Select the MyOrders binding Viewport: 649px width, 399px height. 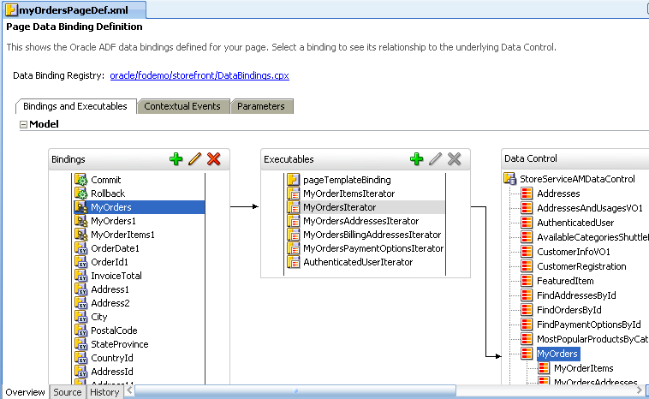pos(140,207)
